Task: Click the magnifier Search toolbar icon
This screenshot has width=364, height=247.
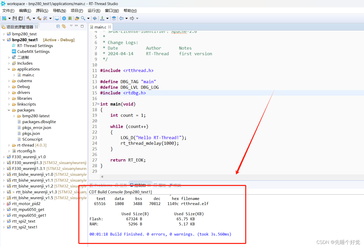Action: coord(83,18)
